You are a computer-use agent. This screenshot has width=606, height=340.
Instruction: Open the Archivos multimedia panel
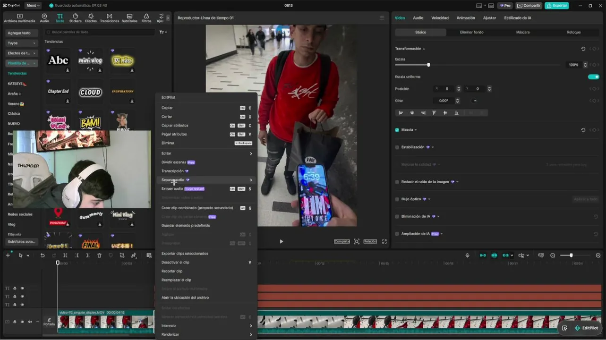point(19,18)
